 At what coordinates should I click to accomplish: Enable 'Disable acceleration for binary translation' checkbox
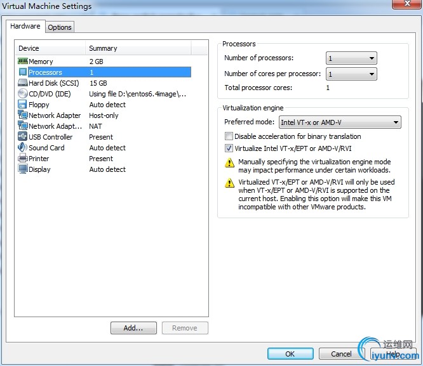coord(229,136)
